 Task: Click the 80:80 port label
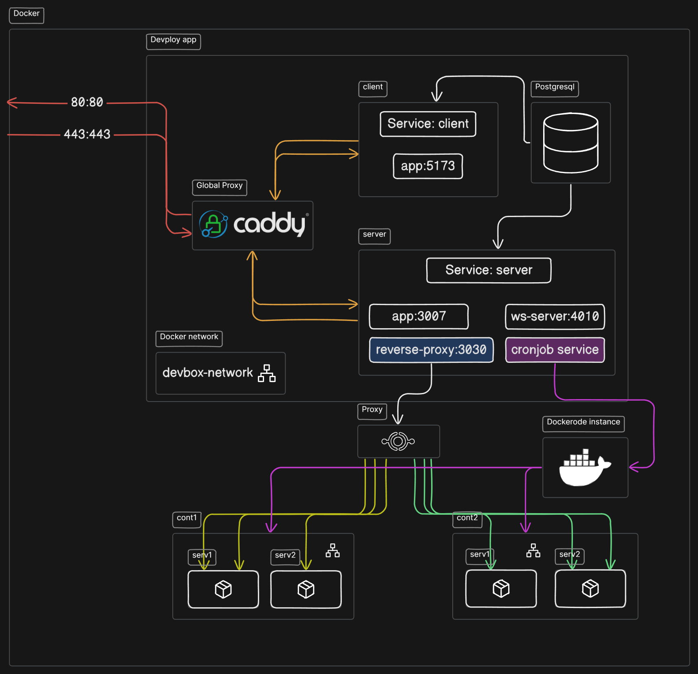pos(87,102)
